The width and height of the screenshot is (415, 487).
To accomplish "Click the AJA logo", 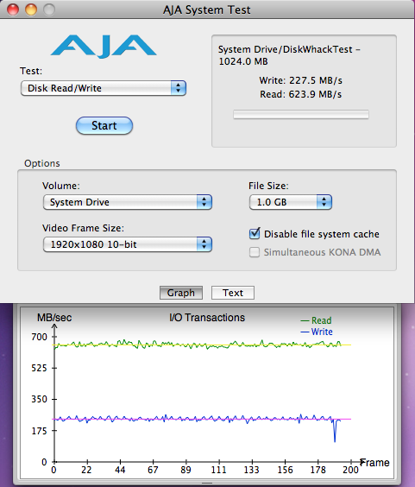I will pyautogui.click(x=104, y=46).
